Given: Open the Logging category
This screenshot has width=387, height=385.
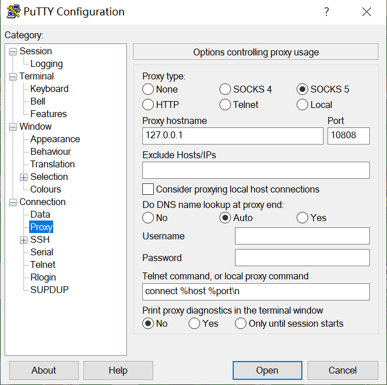Looking at the screenshot, I should pos(46,64).
